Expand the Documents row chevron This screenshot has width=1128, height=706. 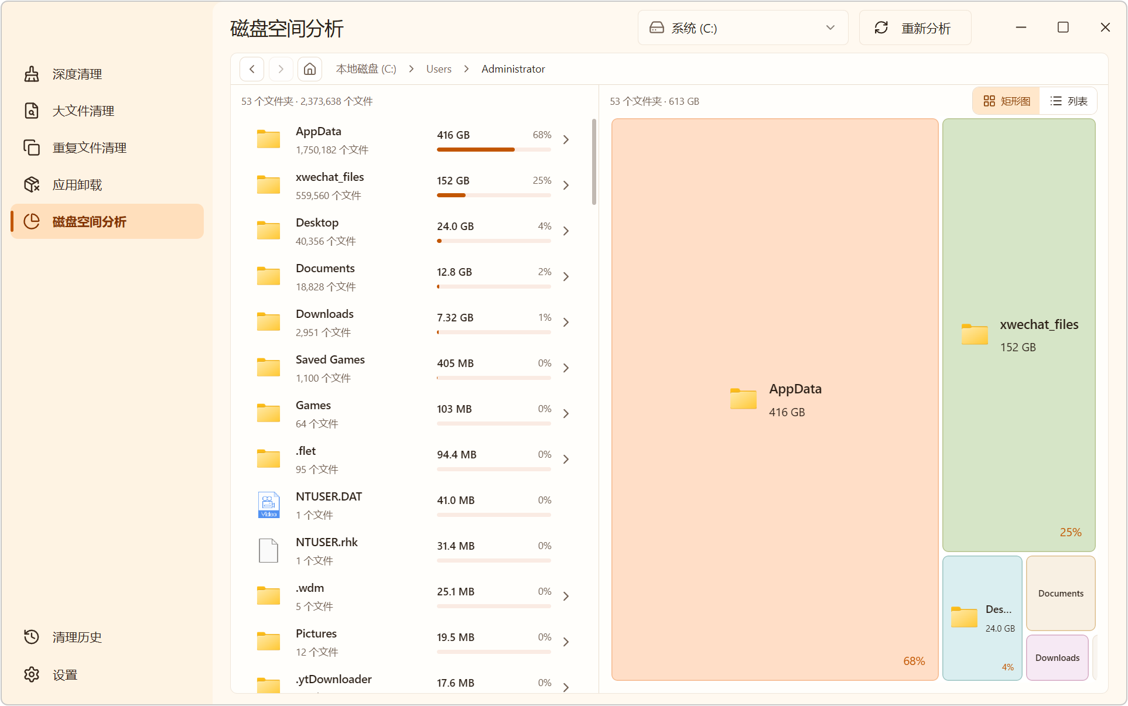click(x=566, y=277)
